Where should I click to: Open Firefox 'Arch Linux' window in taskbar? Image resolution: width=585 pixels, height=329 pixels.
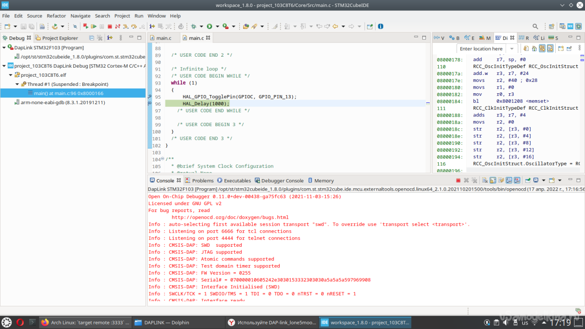click(85, 322)
